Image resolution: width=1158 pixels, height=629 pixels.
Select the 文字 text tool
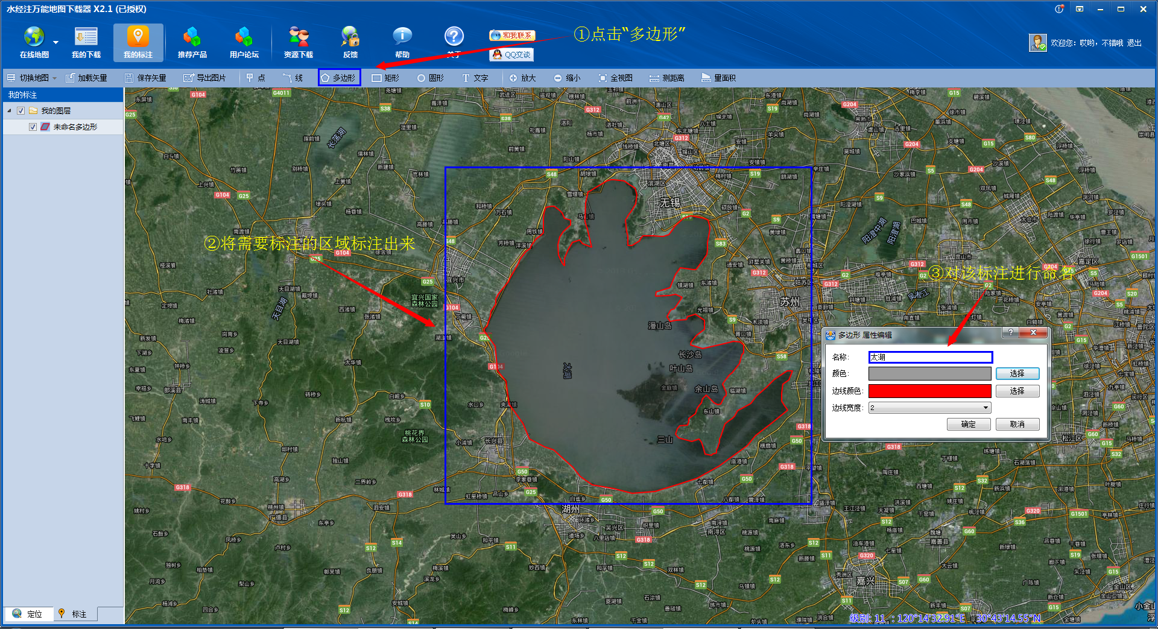(475, 78)
